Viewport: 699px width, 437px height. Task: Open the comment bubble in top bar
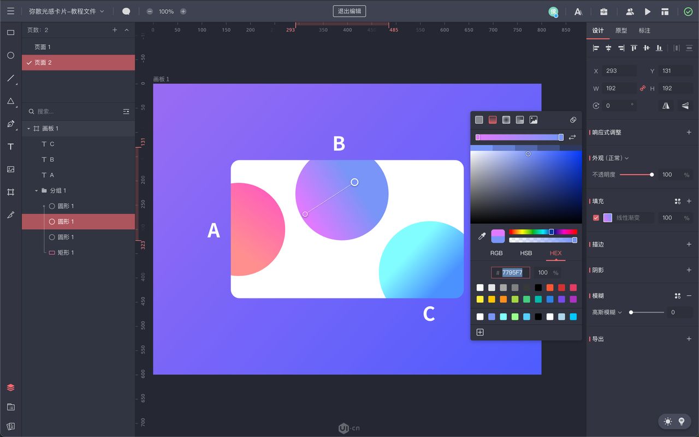126,11
